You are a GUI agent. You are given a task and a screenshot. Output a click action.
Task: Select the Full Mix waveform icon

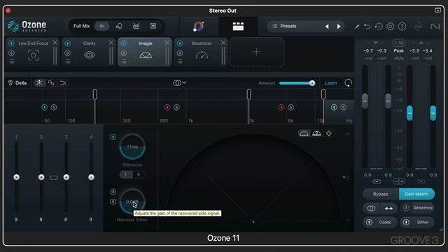101,26
